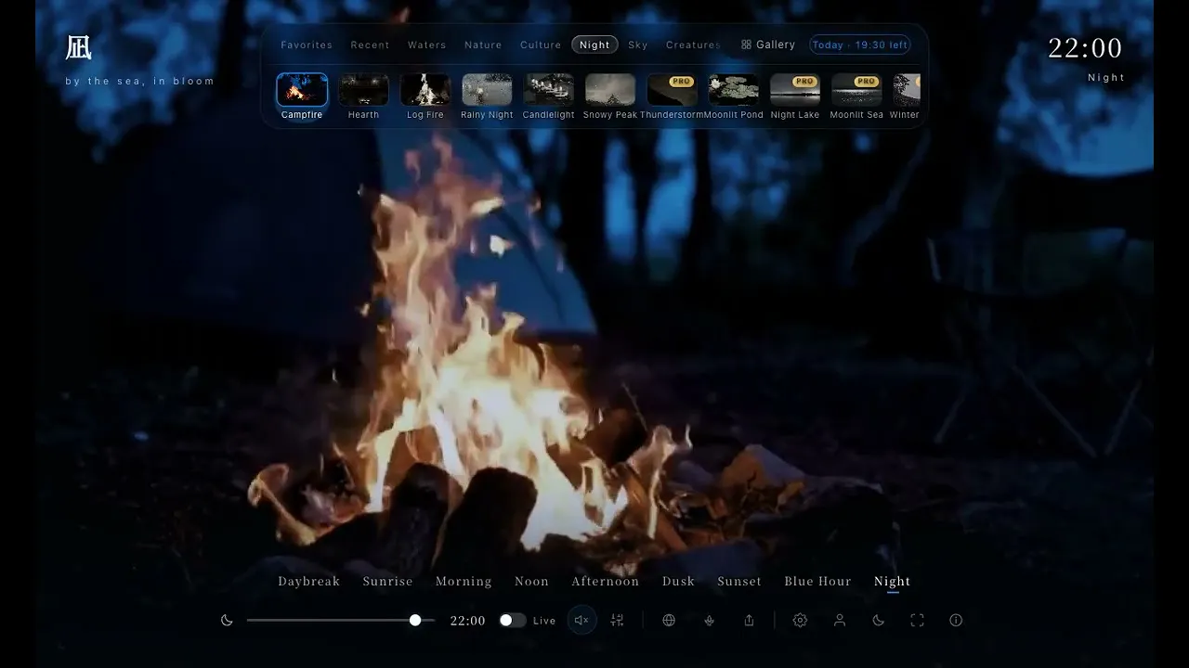Viewport: 1189px width, 668px height.
Task: Click the microphone icon in the toolbar
Action: [709, 621]
